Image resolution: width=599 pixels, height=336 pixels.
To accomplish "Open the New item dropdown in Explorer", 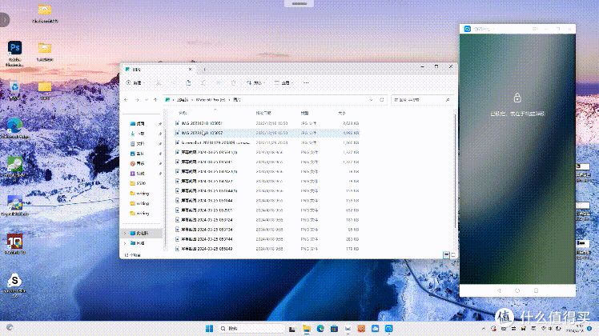I will click(x=135, y=82).
